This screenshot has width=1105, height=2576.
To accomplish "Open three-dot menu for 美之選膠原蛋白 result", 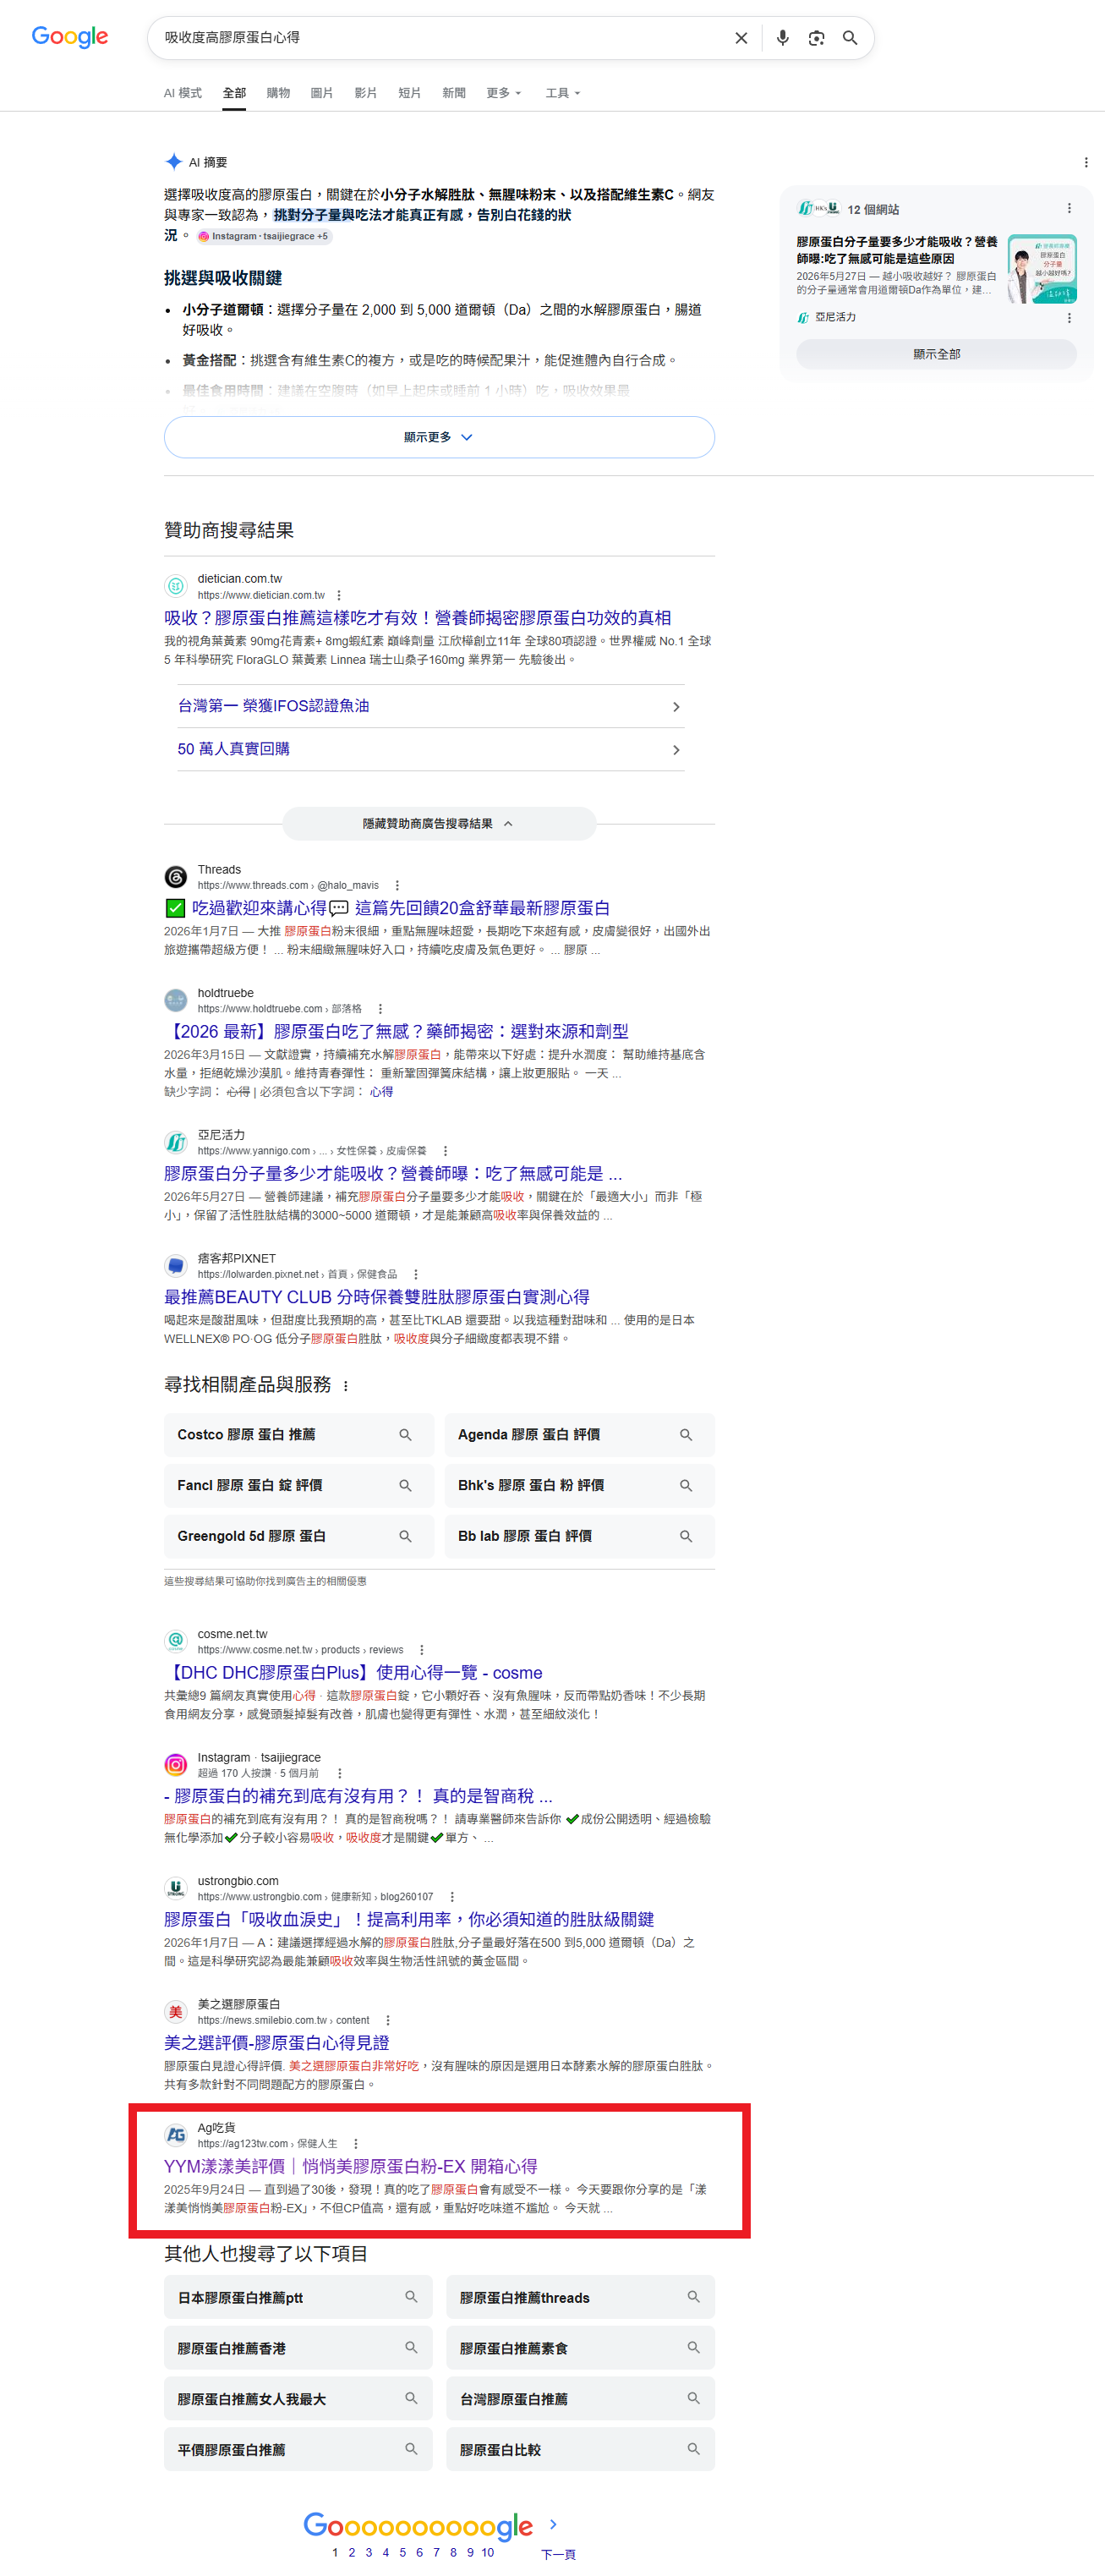I will point(388,2020).
